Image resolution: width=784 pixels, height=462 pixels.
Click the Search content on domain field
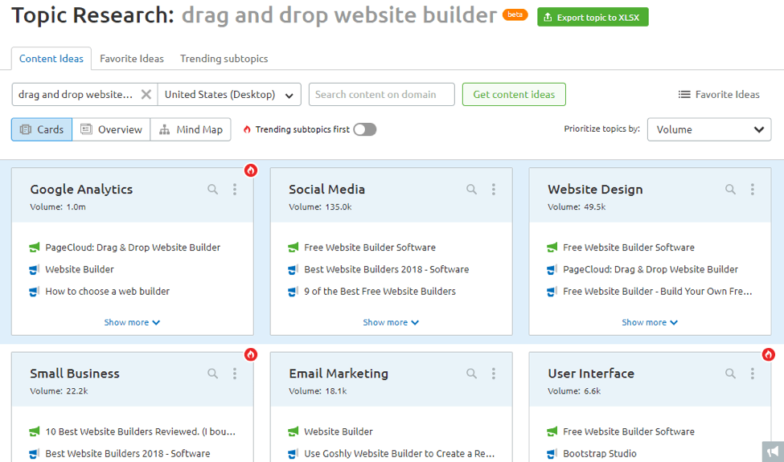point(381,95)
